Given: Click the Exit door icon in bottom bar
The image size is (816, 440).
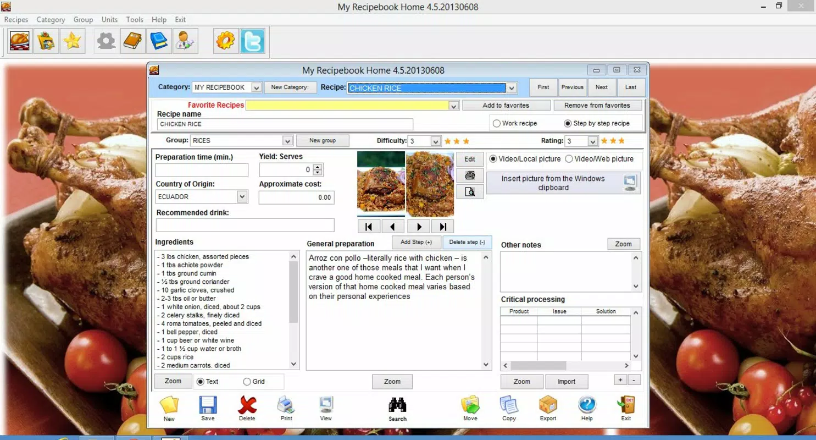Looking at the screenshot, I should click(626, 409).
